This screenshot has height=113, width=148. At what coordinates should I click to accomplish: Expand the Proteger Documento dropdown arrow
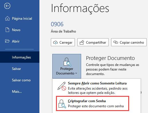pyautogui.click(x=76, y=73)
